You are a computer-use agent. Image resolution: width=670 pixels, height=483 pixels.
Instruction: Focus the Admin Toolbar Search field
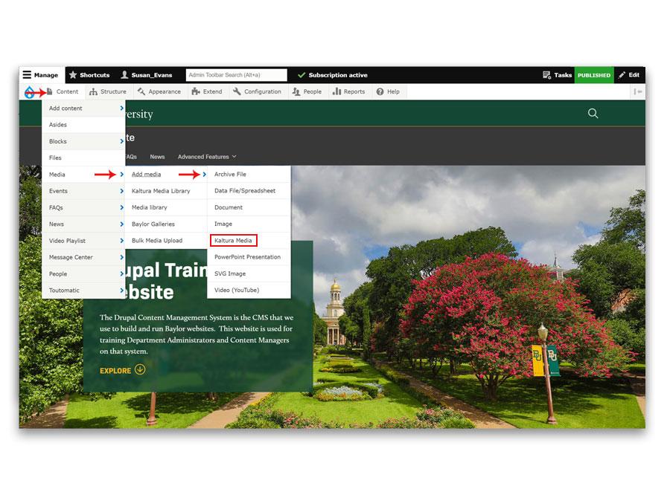pos(236,74)
